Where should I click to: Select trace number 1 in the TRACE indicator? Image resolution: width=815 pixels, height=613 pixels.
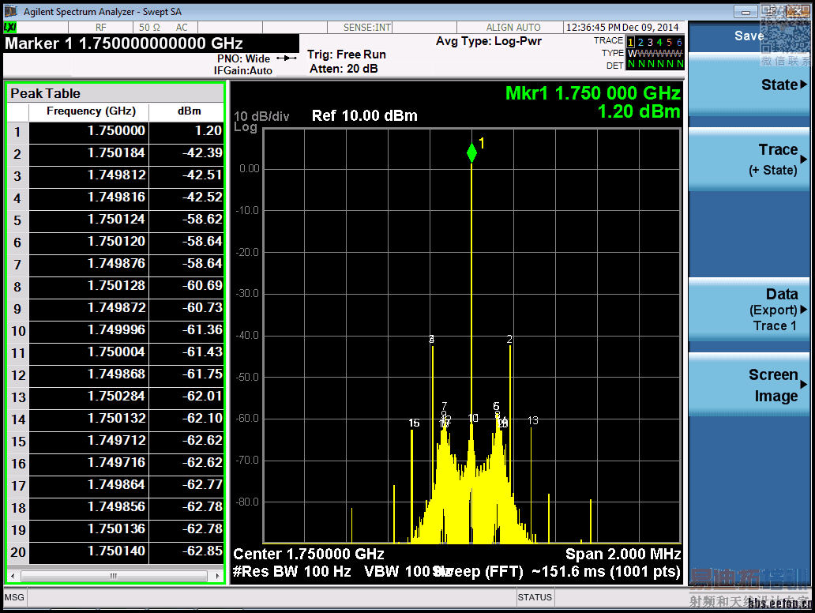[x=630, y=42]
